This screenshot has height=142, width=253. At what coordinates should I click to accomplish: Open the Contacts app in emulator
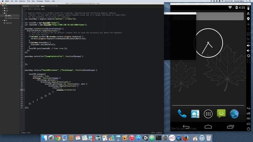click(x=195, y=114)
